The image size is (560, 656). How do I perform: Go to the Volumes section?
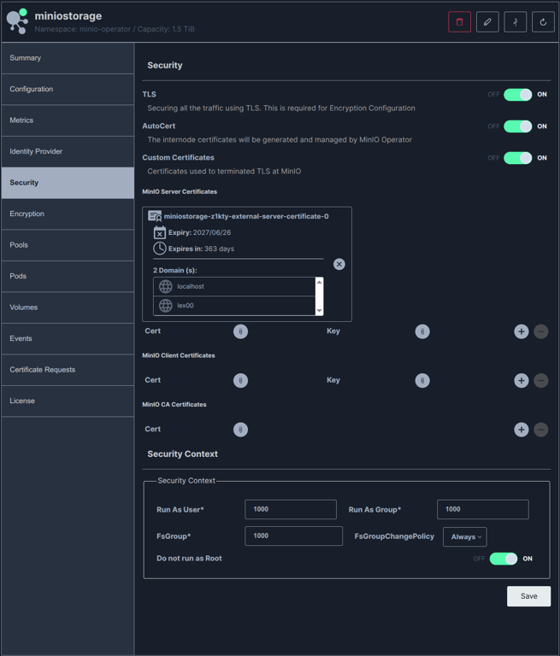pos(68,307)
